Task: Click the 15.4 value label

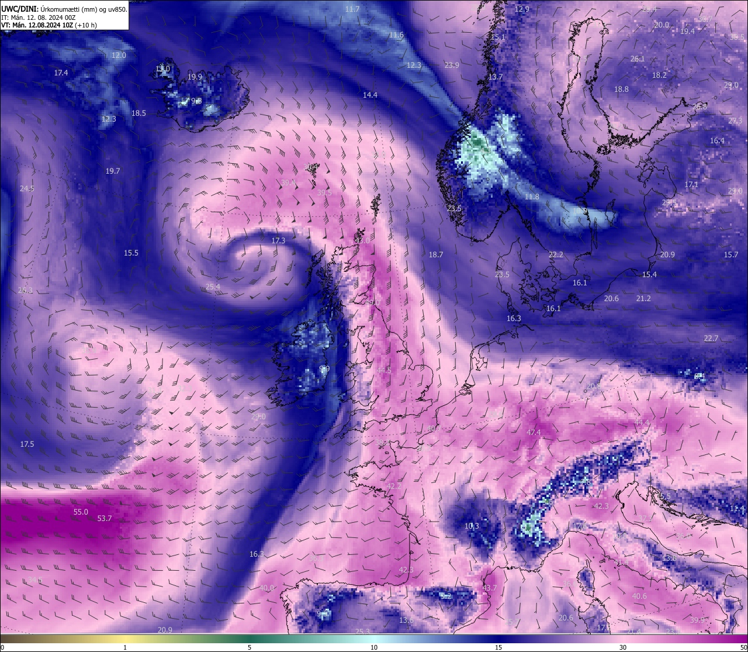Action: pyautogui.click(x=649, y=274)
